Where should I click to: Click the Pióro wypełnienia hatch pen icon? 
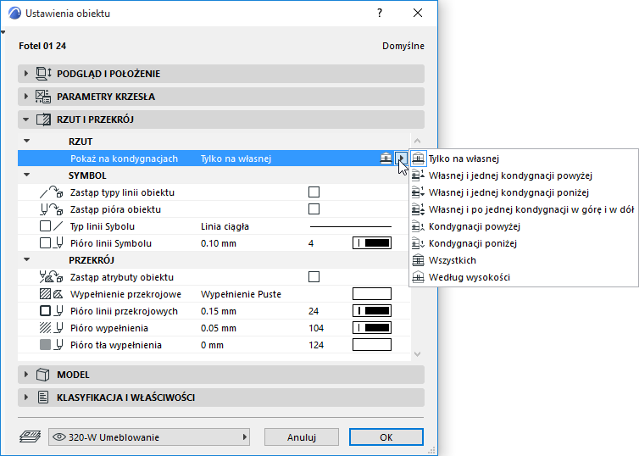click(52, 328)
